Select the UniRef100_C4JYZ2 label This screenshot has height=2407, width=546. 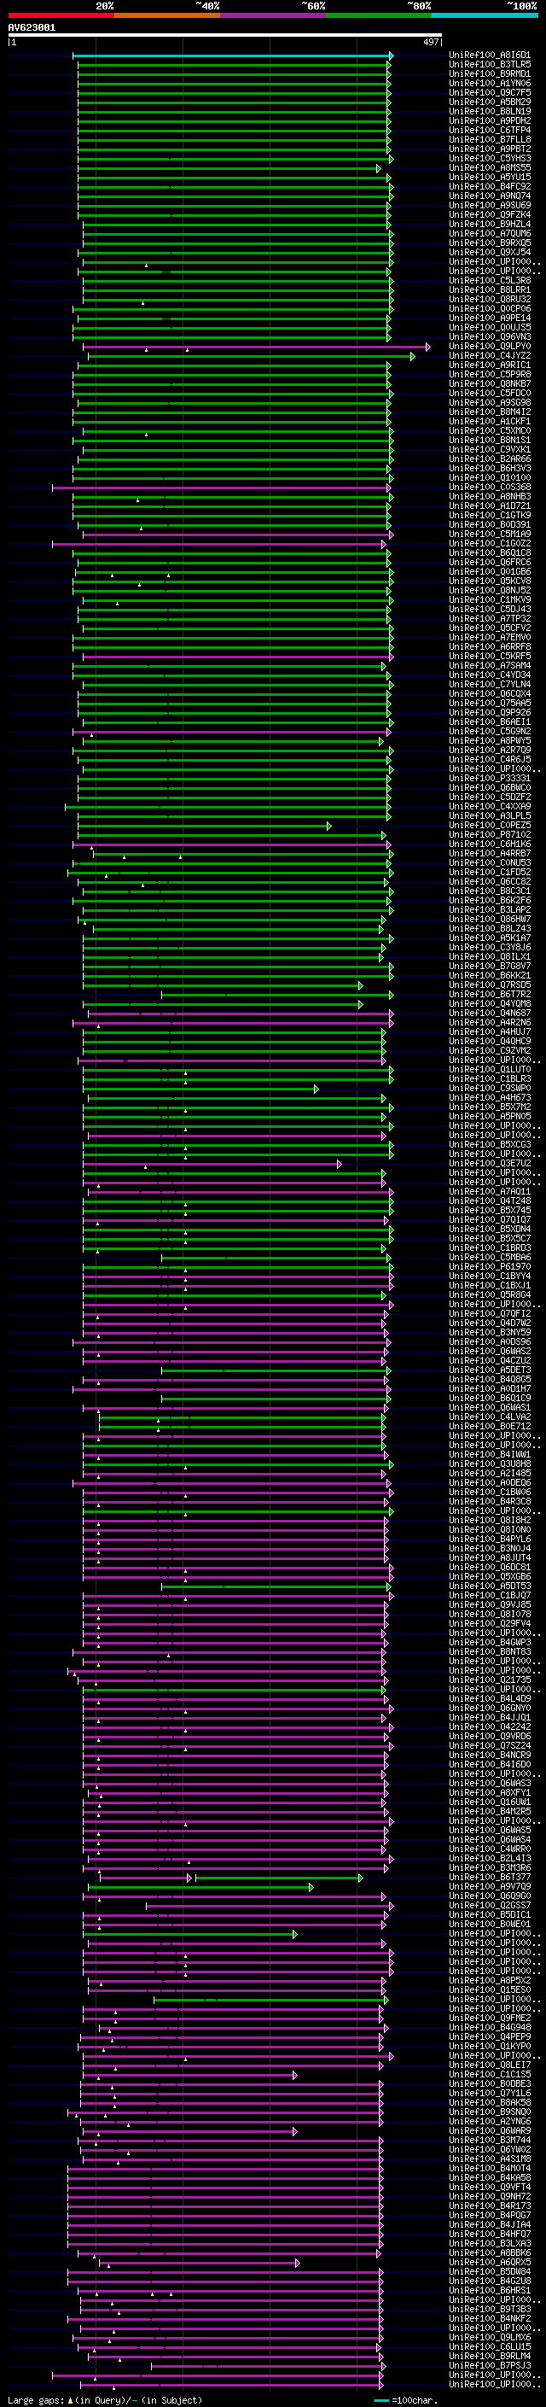click(490, 356)
